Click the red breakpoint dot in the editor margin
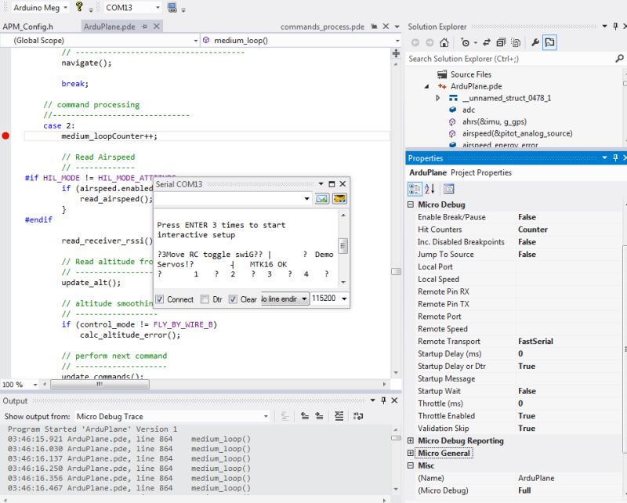 coord(5,134)
